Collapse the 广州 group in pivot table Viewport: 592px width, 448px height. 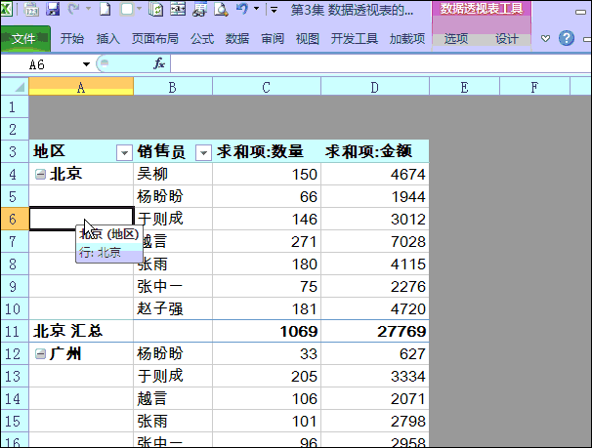coord(40,354)
